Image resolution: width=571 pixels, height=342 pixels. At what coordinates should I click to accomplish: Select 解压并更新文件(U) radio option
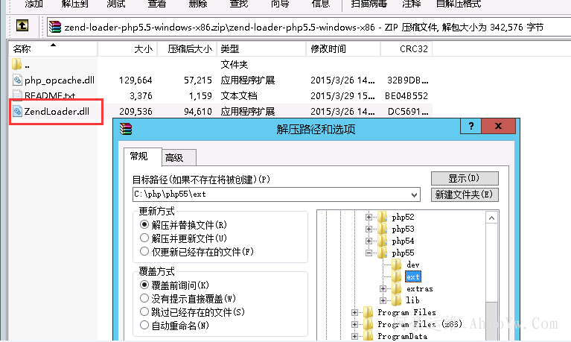point(144,238)
